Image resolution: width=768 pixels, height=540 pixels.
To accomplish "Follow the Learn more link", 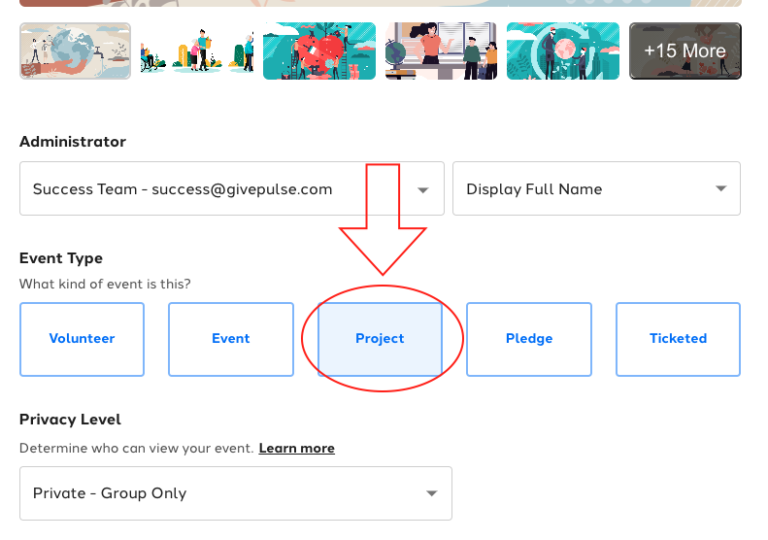I will click(297, 449).
